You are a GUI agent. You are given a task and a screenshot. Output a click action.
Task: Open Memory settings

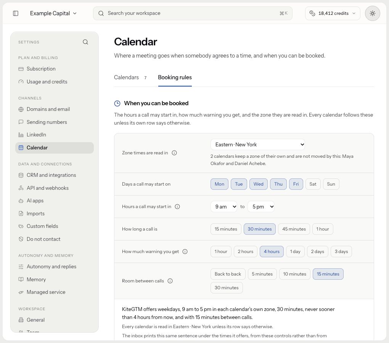tap(55, 280)
